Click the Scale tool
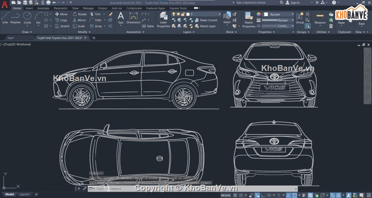The image size is (372, 198). point(79,26)
